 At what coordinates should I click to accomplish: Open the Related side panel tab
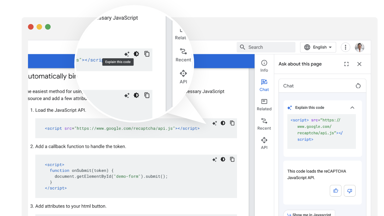264,104
